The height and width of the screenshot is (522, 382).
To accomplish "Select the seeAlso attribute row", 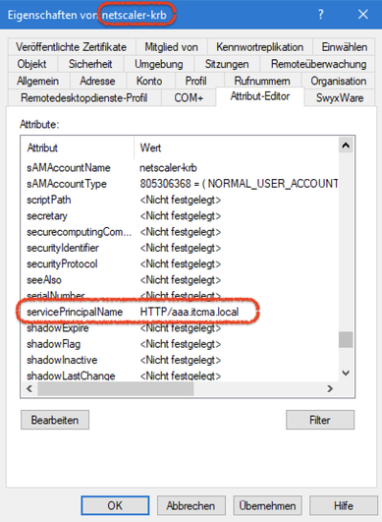I will 180,279.
